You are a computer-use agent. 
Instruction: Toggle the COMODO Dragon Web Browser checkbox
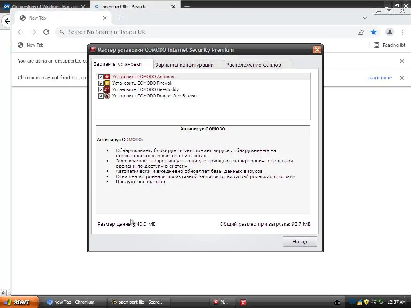tap(101, 96)
